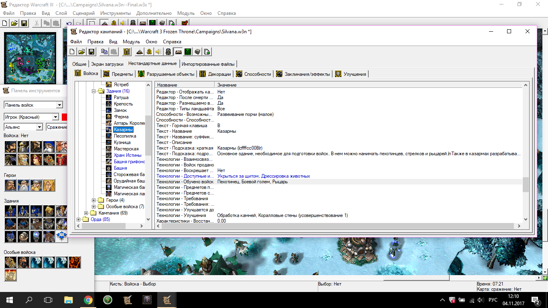Select row Технологии - Обучено войск
548x308 pixels.
pos(339,182)
